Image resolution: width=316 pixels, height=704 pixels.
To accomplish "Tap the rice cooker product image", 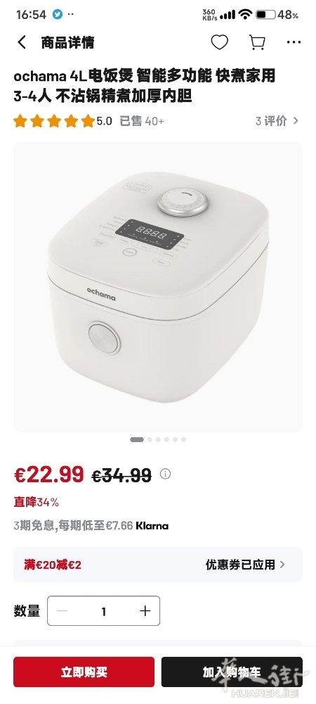I will [x=158, y=287].
